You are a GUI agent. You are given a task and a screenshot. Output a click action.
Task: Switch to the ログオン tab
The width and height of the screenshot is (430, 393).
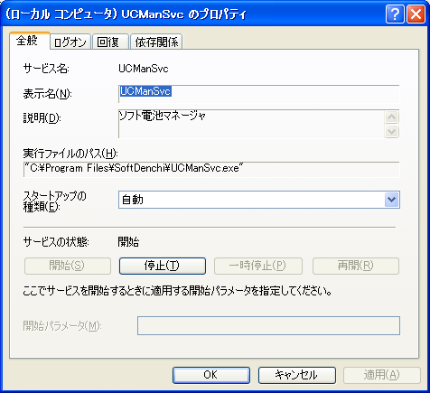[x=70, y=42]
